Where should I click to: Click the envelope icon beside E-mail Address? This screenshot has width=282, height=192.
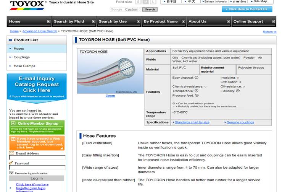pyautogui.click(x=11, y=153)
